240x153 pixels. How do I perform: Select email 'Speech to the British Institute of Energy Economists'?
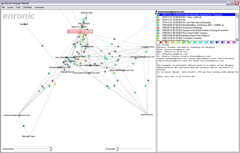click(x=196, y=30)
